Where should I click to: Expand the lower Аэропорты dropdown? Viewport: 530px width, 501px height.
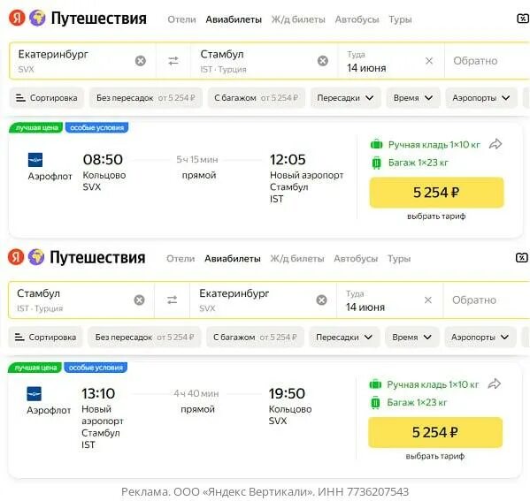[480, 337]
